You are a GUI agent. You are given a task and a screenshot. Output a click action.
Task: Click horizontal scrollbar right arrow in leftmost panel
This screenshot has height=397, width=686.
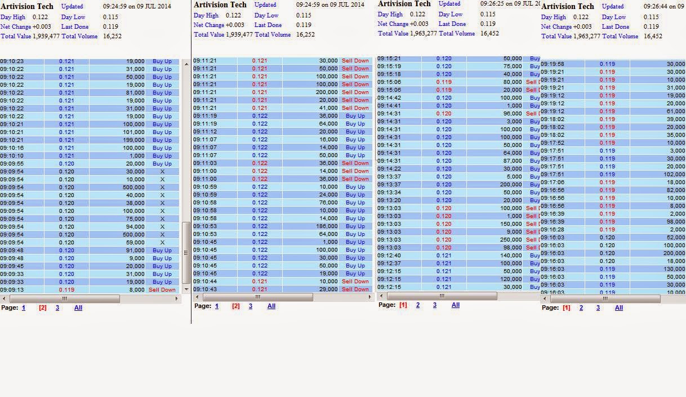pyautogui.click(x=177, y=298)
